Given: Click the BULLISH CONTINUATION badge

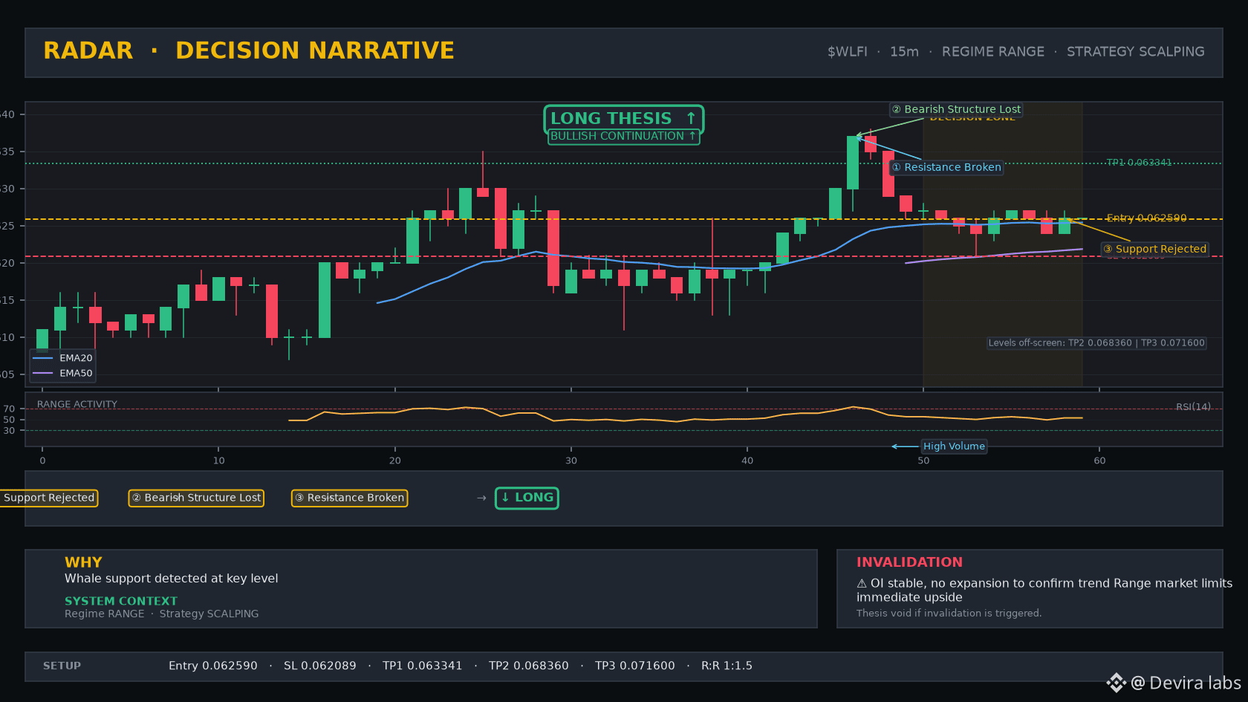Looking at the screenshot, I should pyautogui.click(x=623, y=137).
